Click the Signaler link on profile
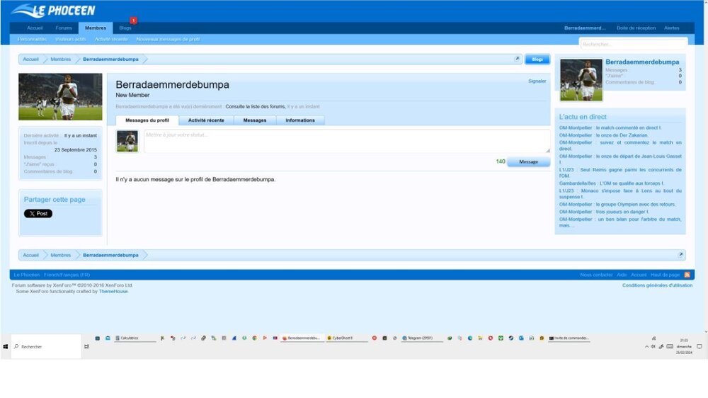This screenshot has width=708, height=398. (537, 81)
